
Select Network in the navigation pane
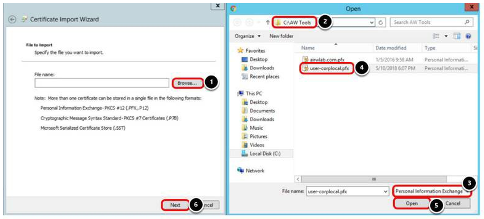(255, 171)
